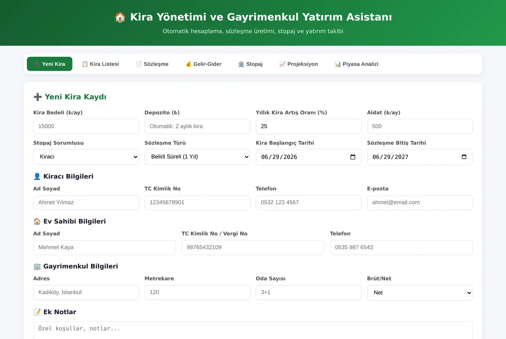Image resolution: width=506 pixels, height=339 pixels.
Task: Open the Stopaj Sorumlusu dropdown
Action: pyautogui.click(x=86, y=157)
